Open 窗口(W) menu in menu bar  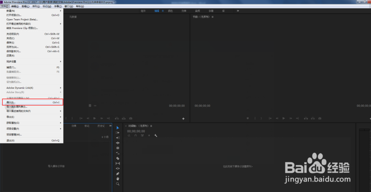69,6
